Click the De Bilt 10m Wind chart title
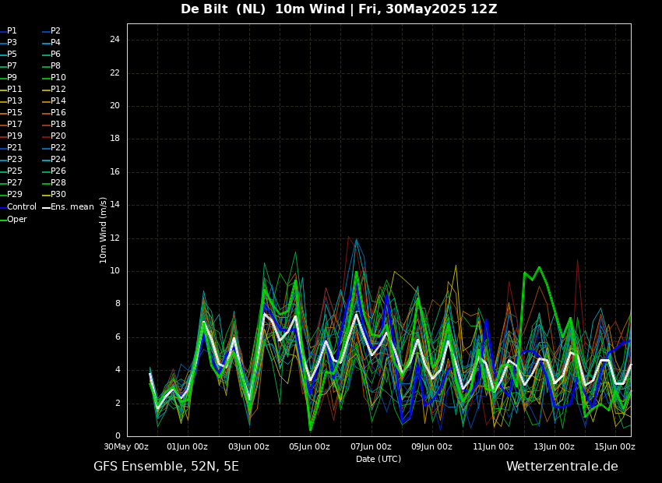The width and height of the screenshot is (662, 483). point(339,9)
